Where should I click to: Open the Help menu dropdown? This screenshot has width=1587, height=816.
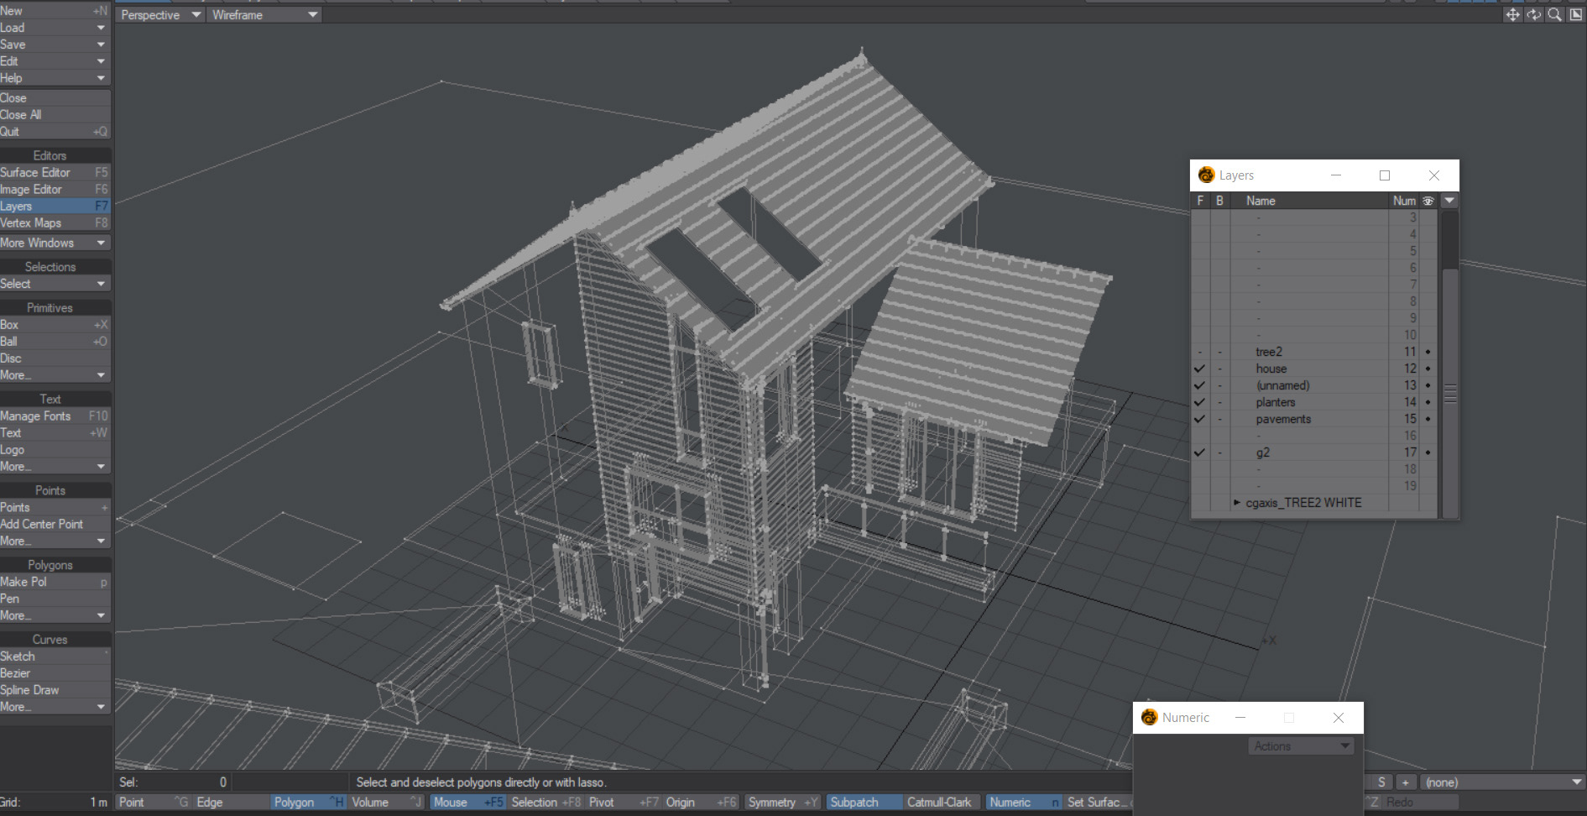(55, 78)
